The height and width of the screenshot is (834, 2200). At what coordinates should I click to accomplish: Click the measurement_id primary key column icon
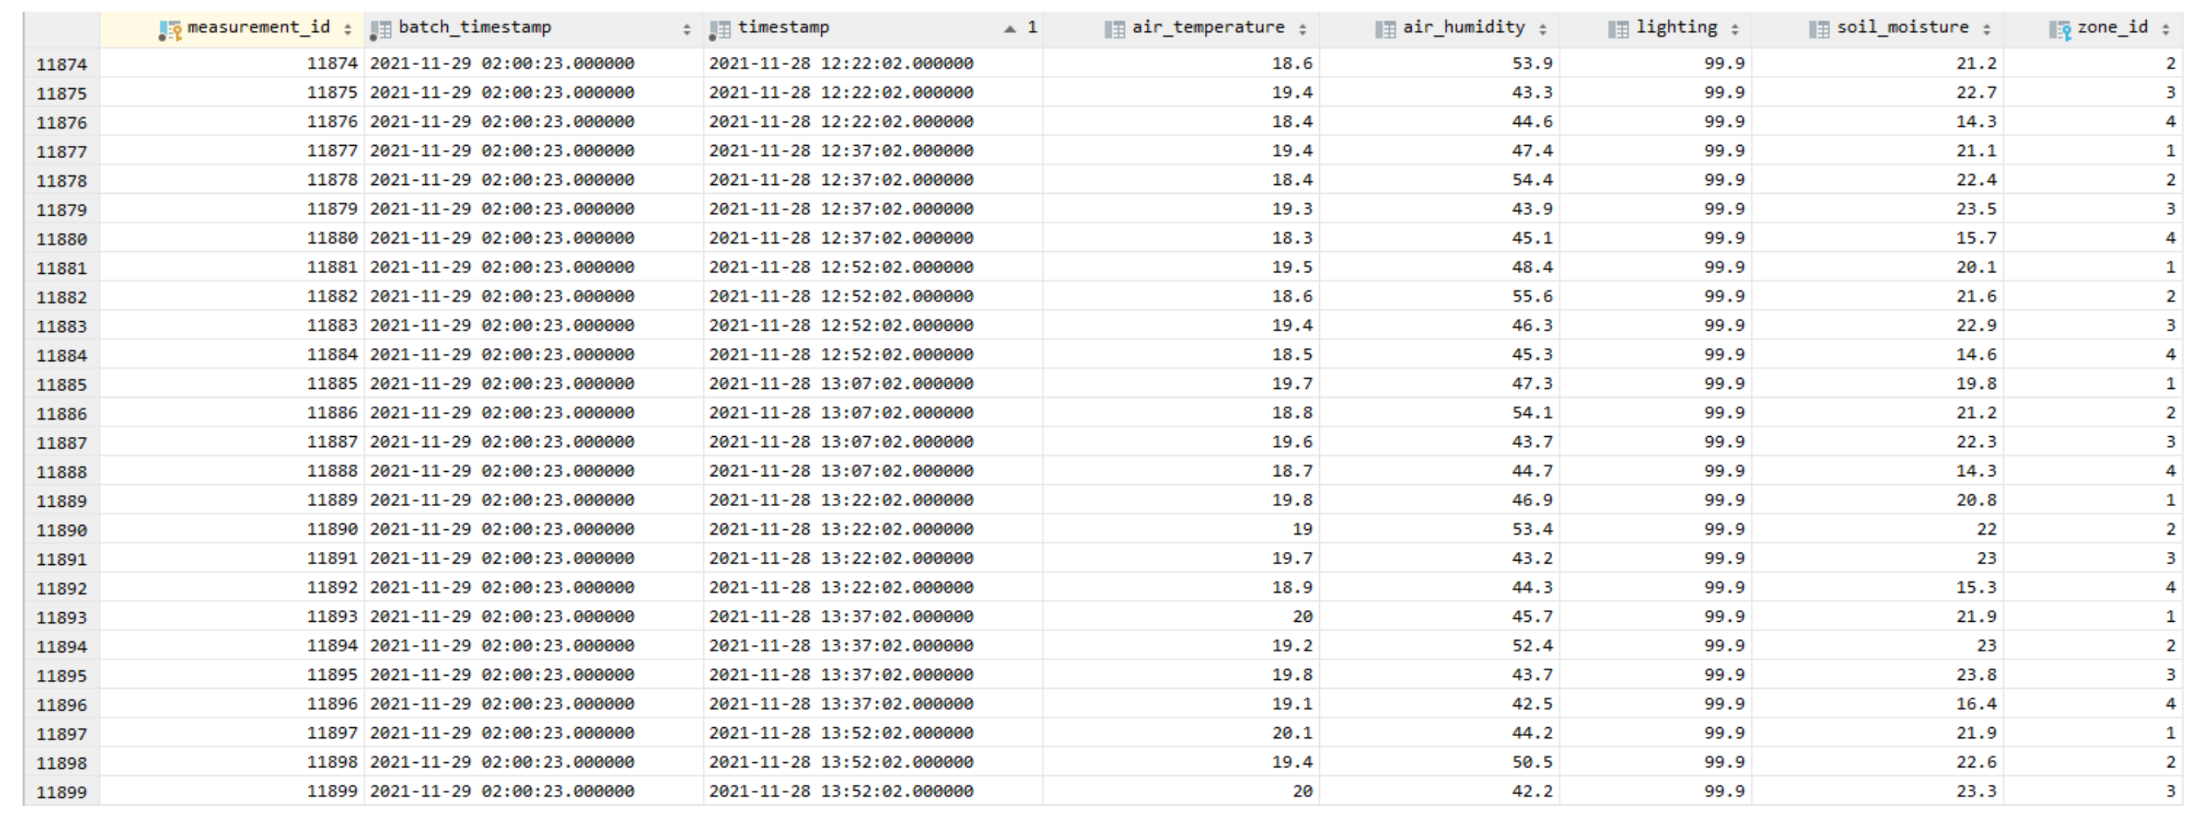click(170, 30)
